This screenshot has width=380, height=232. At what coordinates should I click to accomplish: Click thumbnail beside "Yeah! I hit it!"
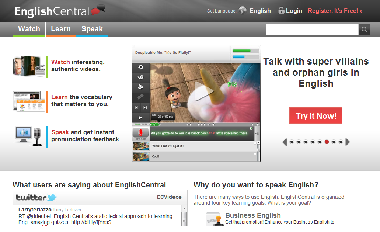(x=141, y=146)
